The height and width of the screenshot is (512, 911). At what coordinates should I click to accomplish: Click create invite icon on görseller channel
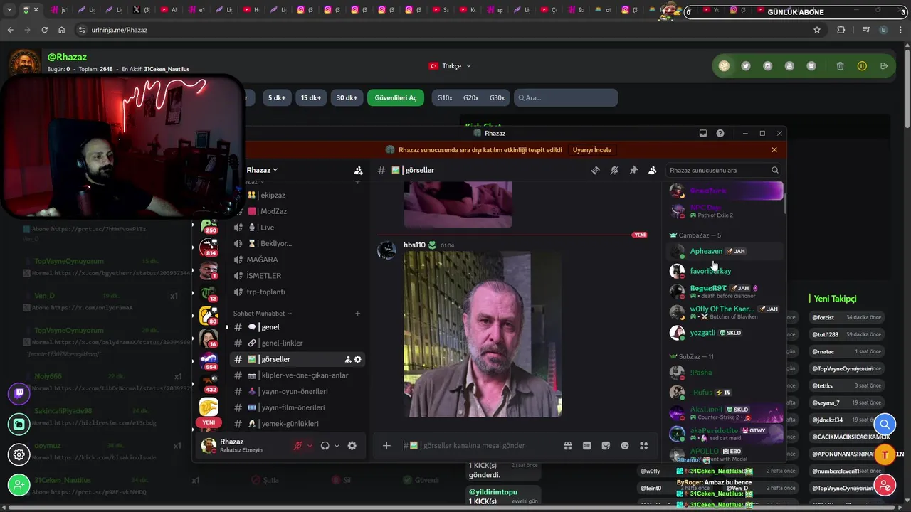(348, 360)
